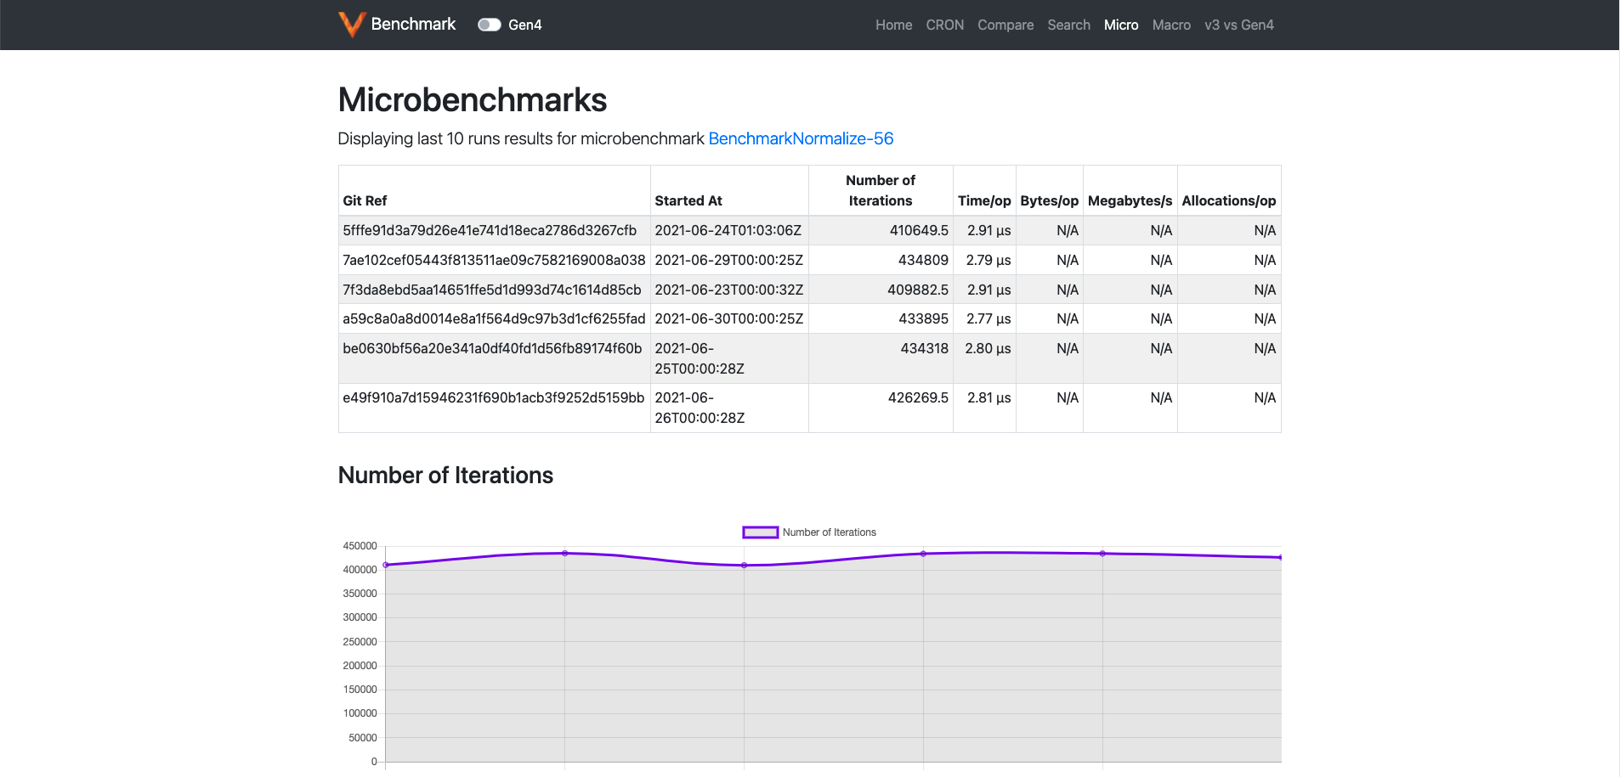Navigate to the Home page
Image resolution: width=1620 pixels, height=777 pixels.
coord(893,25)
